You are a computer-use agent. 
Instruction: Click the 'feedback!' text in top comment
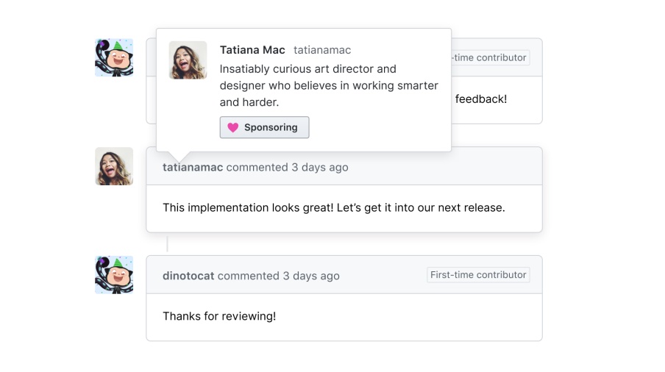tap(481, 99)
